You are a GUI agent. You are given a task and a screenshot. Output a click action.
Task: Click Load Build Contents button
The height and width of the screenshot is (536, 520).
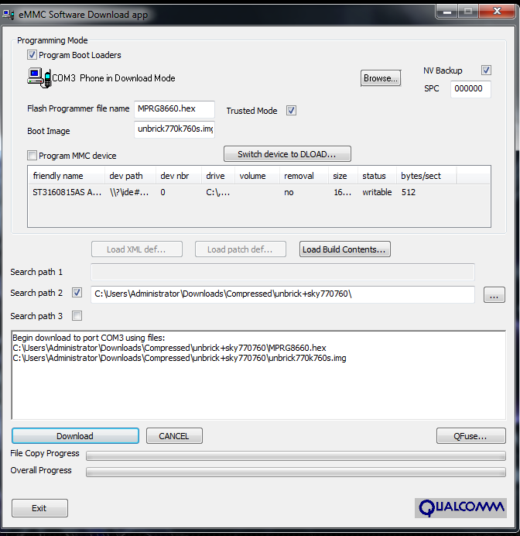click(x=345, y=249)
